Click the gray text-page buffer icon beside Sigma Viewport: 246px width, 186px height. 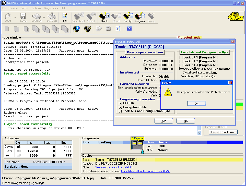pyautogui.click(x=108, y=29)
